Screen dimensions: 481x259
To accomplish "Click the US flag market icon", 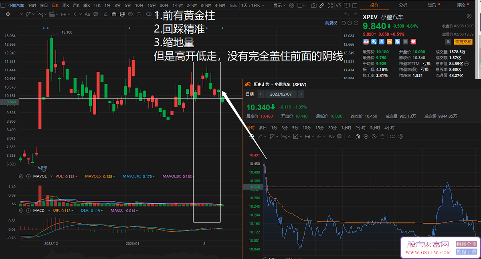I will (x=366, y=42).
